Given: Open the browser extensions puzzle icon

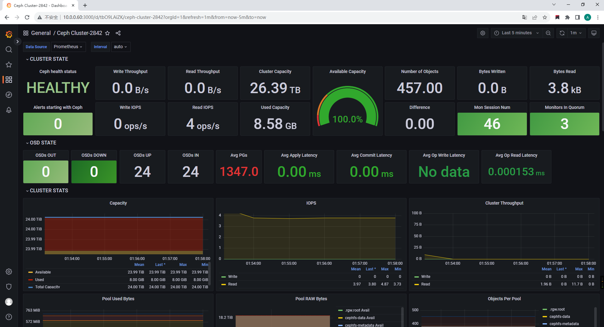Looking at the screenshot, I should [x=567, y=17].
